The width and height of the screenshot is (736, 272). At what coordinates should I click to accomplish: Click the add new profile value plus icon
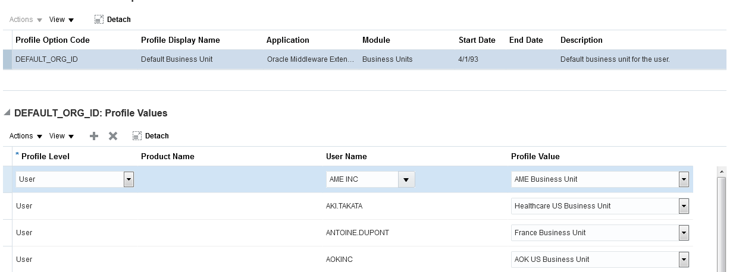tap(93, 136)
